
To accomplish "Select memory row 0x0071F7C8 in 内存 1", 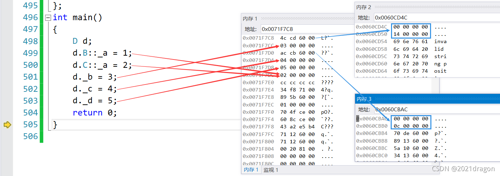I will 288,38.
